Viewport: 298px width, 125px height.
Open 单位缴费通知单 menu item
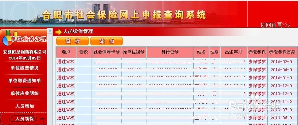[24, 81]
